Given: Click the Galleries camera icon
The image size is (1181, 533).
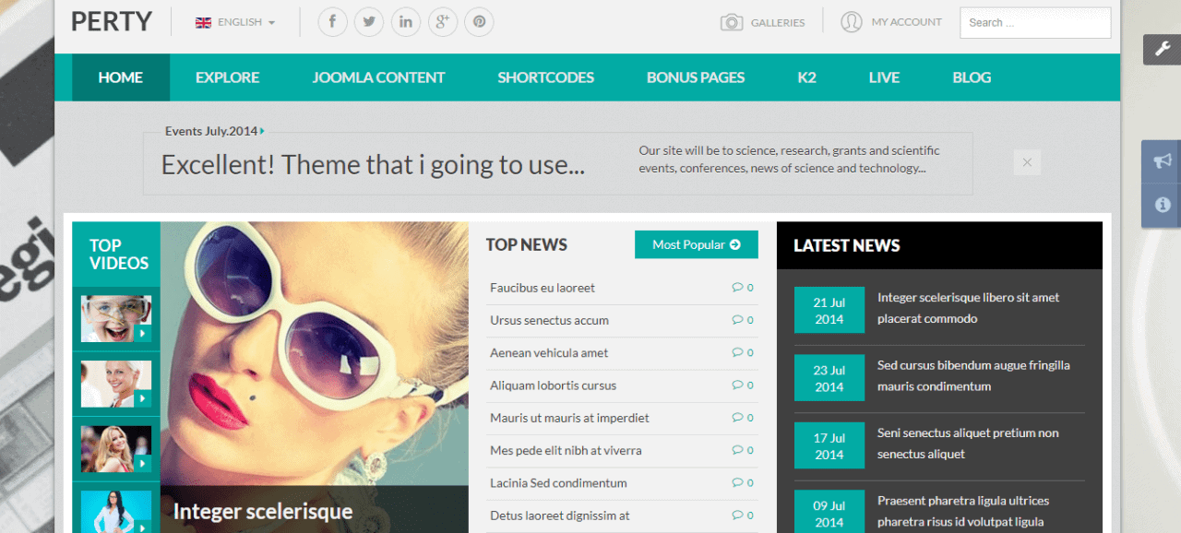Looking at the screenshot, I should pos(732,22).
